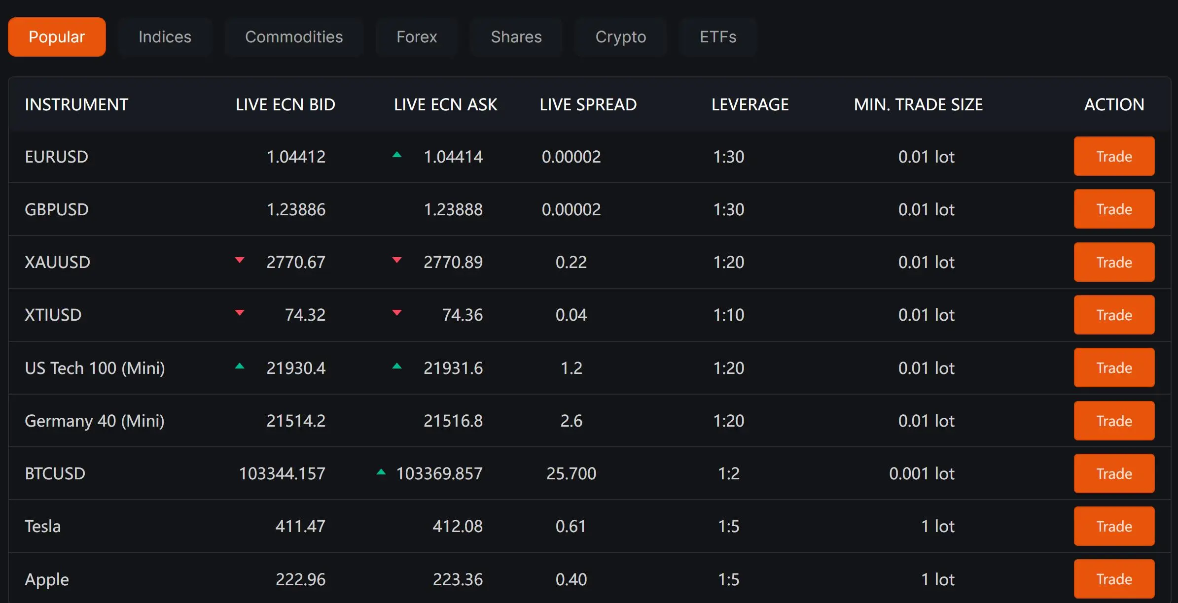Click Trade for Germany 40 (Mini)
The image size is (1178, 603).
click(x=1114, y=421)
